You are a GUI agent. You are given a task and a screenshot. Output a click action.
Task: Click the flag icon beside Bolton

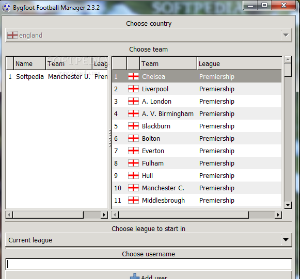pos(133,138)
